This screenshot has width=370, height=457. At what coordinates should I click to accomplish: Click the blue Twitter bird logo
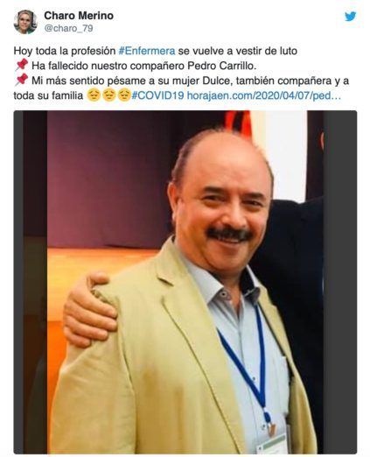[350, 17]
